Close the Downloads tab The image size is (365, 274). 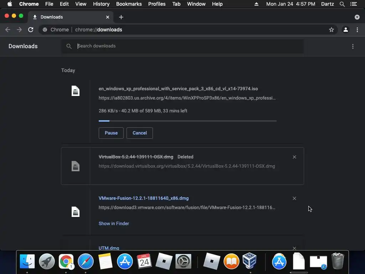tap(108, 17)
